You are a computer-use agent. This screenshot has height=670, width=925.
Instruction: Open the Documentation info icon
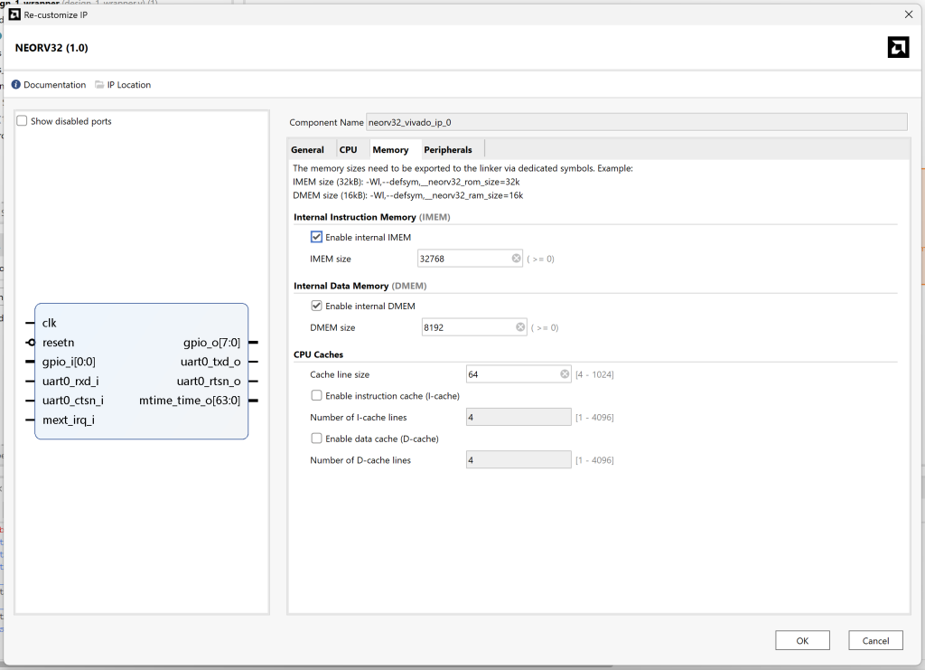coord(16,84)
